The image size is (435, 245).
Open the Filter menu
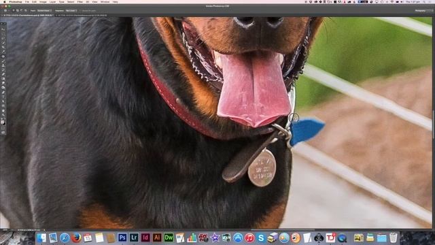point(80,1)
